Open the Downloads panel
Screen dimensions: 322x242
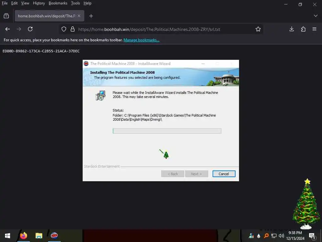click(x=291, y=29)
